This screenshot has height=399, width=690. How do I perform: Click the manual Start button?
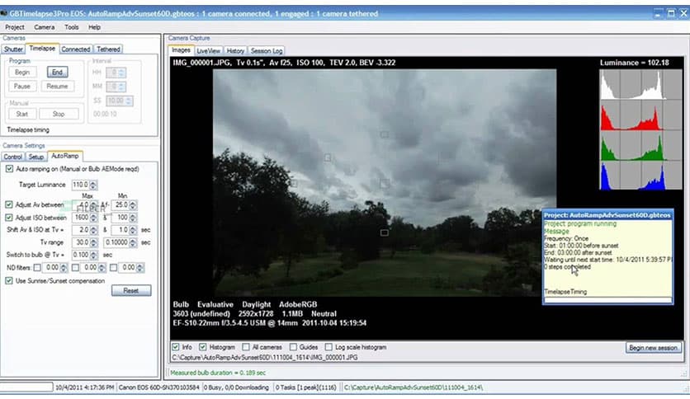point(22,114)
